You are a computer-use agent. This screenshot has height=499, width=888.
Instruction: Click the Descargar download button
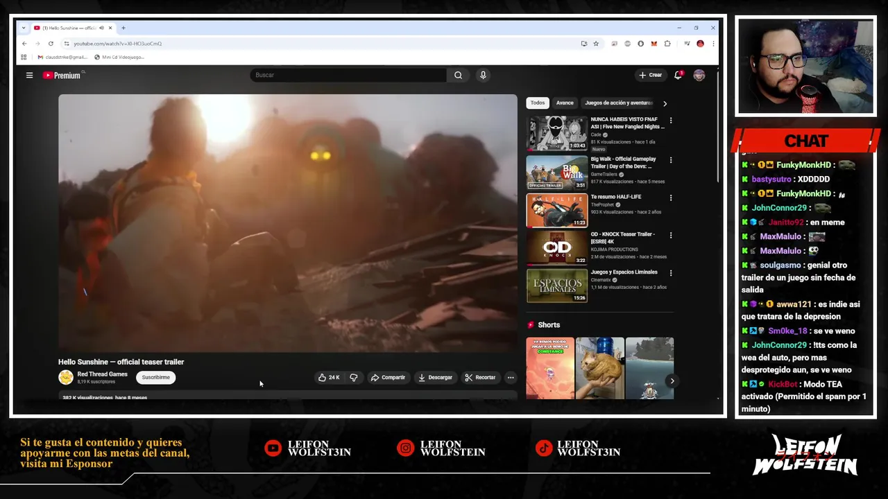click(435, 378)
